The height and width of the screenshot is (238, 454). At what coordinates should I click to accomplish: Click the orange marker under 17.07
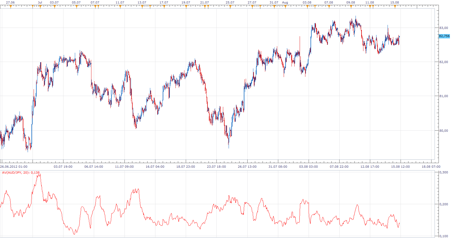tap(164, 6)
